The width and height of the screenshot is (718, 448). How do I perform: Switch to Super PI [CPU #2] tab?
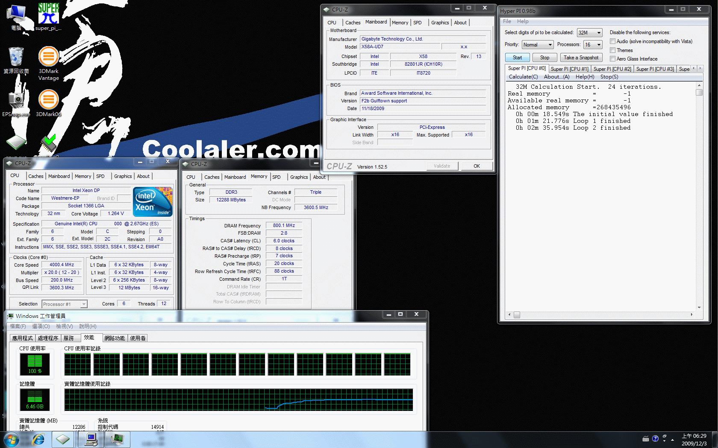click(x=612, y=69)
